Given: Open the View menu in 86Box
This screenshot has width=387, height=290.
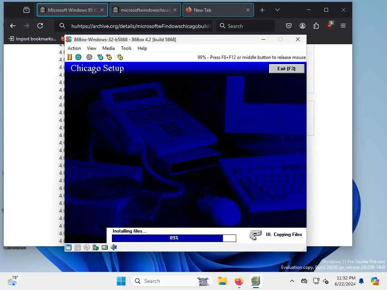Looking at the screenshot, I should (x=91, y=48).
